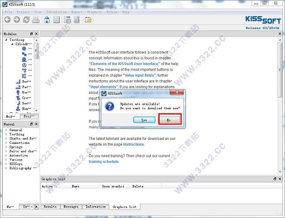Viewport: 285px width, 218px height.
Task: Expand General in the Manual tree
Action: click(6, 130)
